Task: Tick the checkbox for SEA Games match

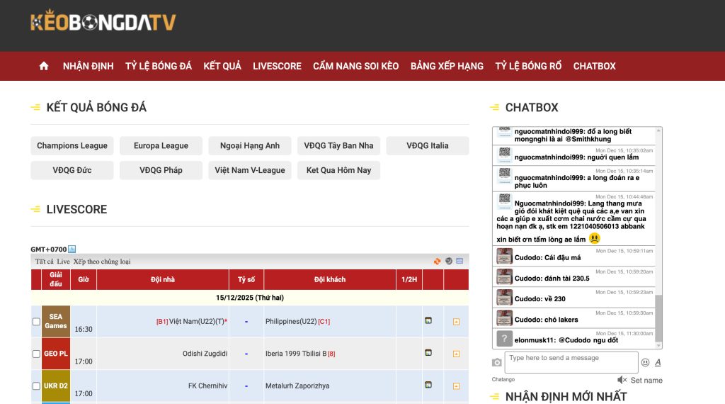Action: pos(36,322)
